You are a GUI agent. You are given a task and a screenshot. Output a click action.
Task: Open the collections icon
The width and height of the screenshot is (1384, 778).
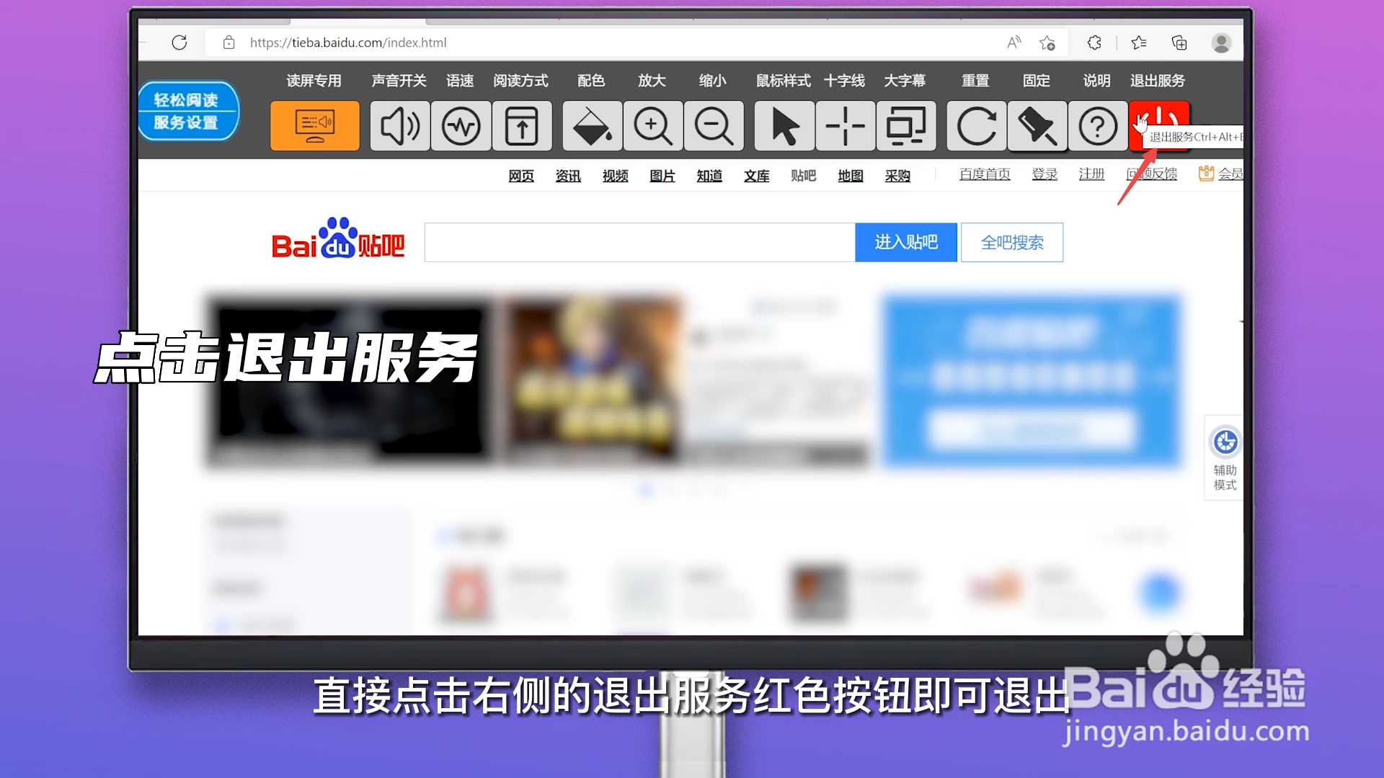(x=1179, y=43)
